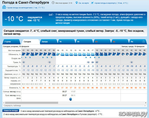This screenshot has height=118, width=149.
Task: Click the building weather sensor icon
Action: click(4, 7)
